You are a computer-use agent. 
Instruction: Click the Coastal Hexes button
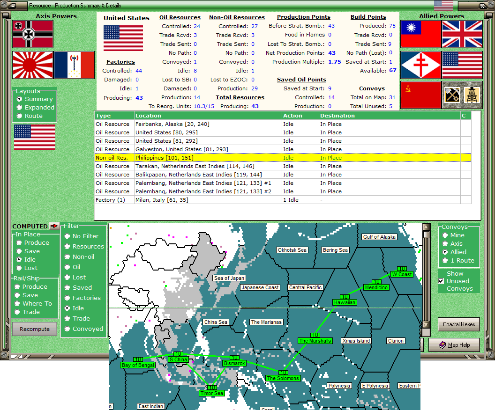459,324
